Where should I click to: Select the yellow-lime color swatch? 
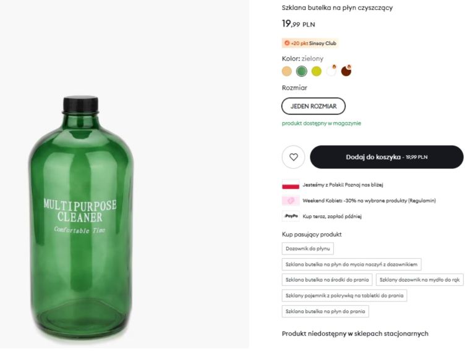(x=317, y=71)
